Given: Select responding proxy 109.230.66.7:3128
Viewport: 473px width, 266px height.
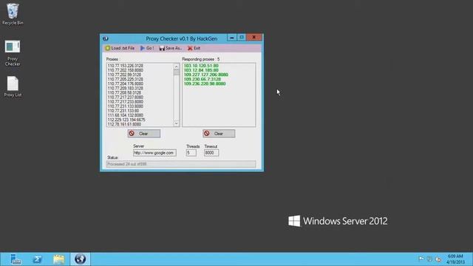Looking at the screenshot, I should click(x=202, y=79).
